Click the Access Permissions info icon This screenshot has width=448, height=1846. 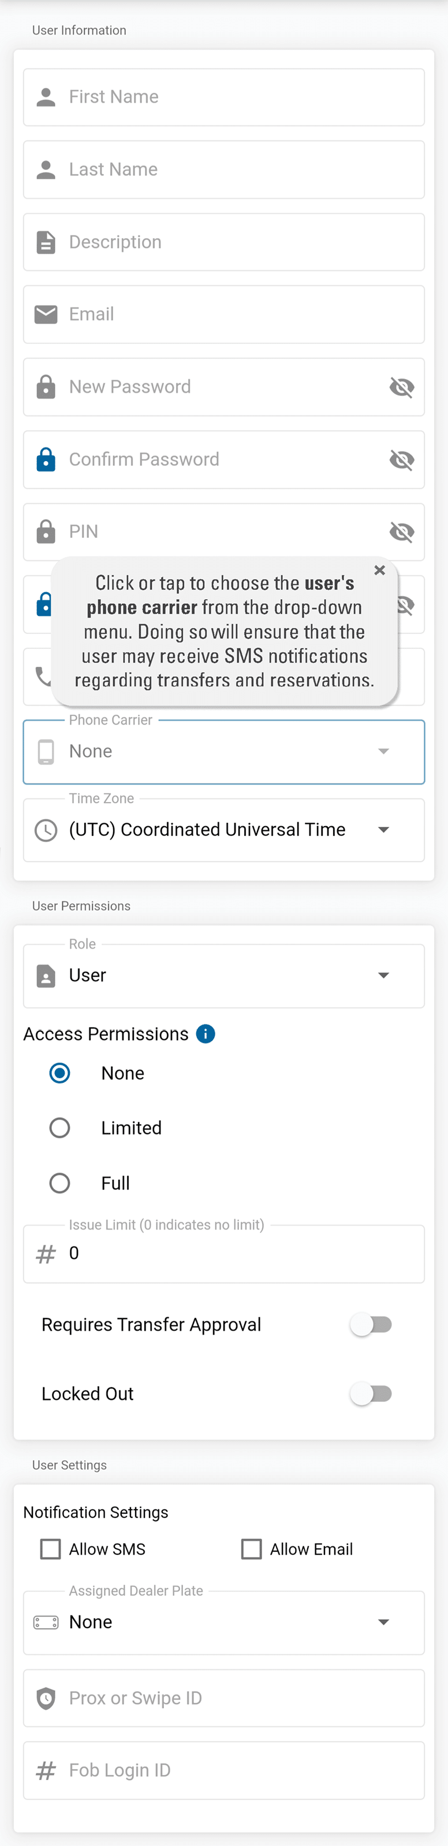tap(206, 1034)
